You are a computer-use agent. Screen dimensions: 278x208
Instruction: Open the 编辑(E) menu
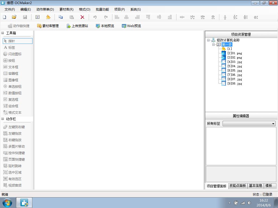[x=26, y=9]
